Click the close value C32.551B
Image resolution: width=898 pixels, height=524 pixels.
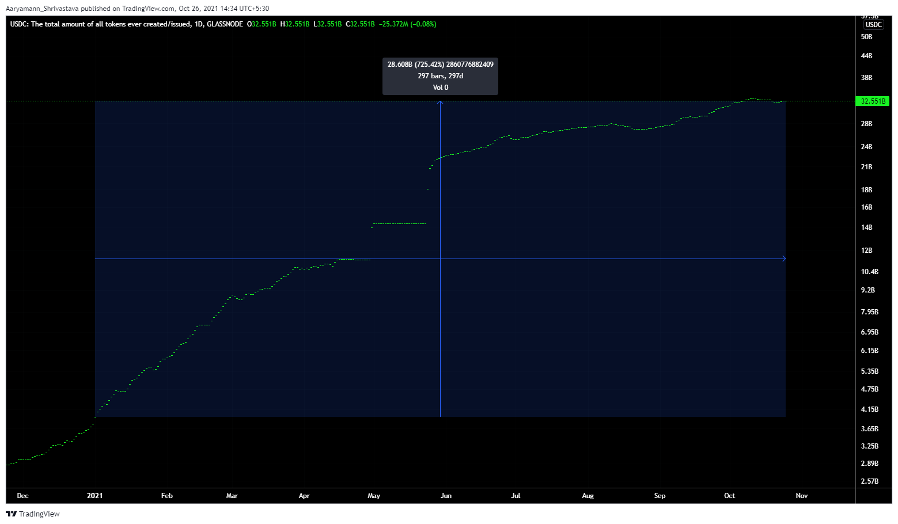click(360, 24)
